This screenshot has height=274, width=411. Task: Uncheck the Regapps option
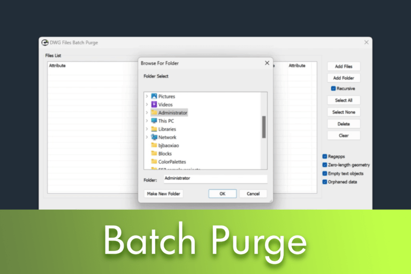[x=325, y=156]
